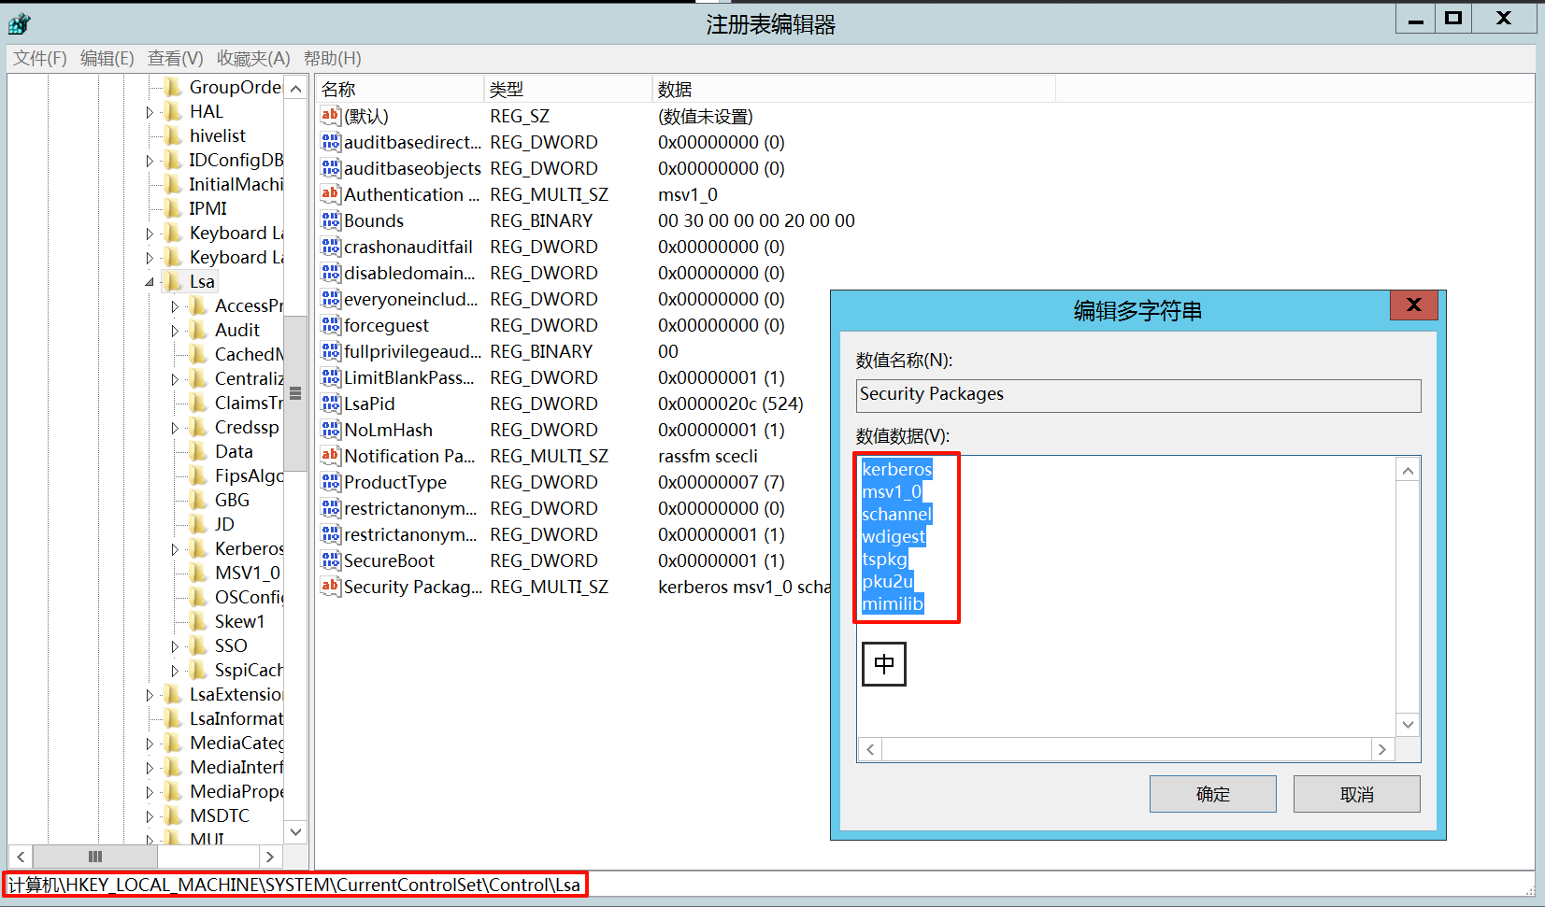Image resolution: width=1545 pixels, height=907 pixels.
Task: Close the 编辑多字符串 dialog
Action: pos(1413,305)
